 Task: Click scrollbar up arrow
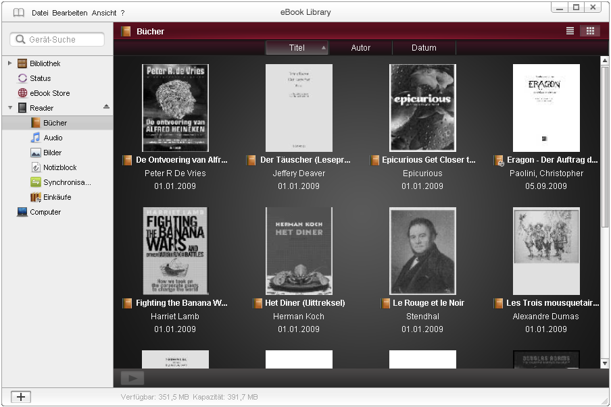click(605, 60)
